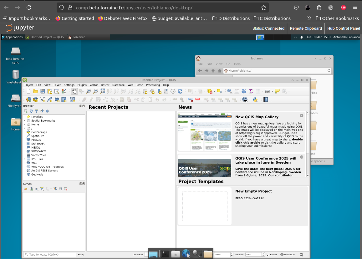Viewport: 362px width, 259px height.
Task: Toggle the Render checkbox in status bar
Action: tap(268, 255)
